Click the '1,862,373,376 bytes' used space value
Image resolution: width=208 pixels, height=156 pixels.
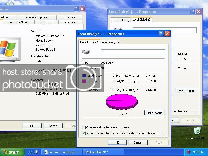click(126, 76)
